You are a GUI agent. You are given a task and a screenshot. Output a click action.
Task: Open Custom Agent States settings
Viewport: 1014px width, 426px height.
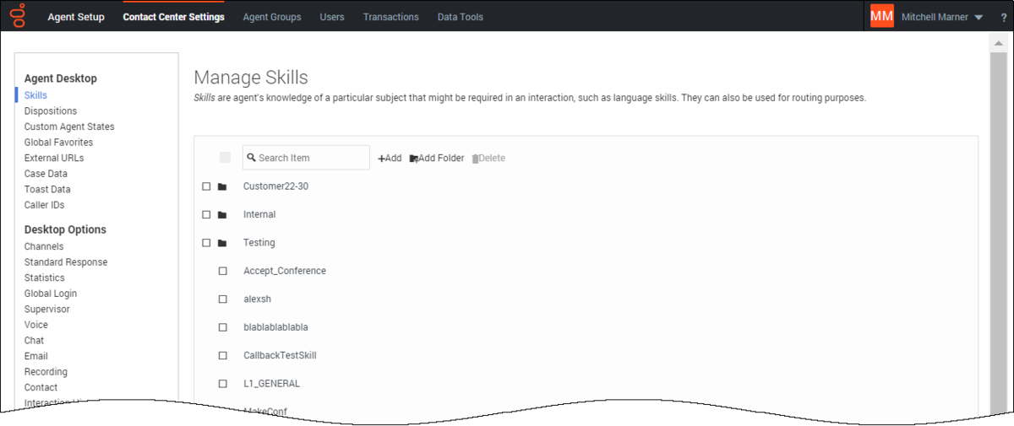click(69, 127)
